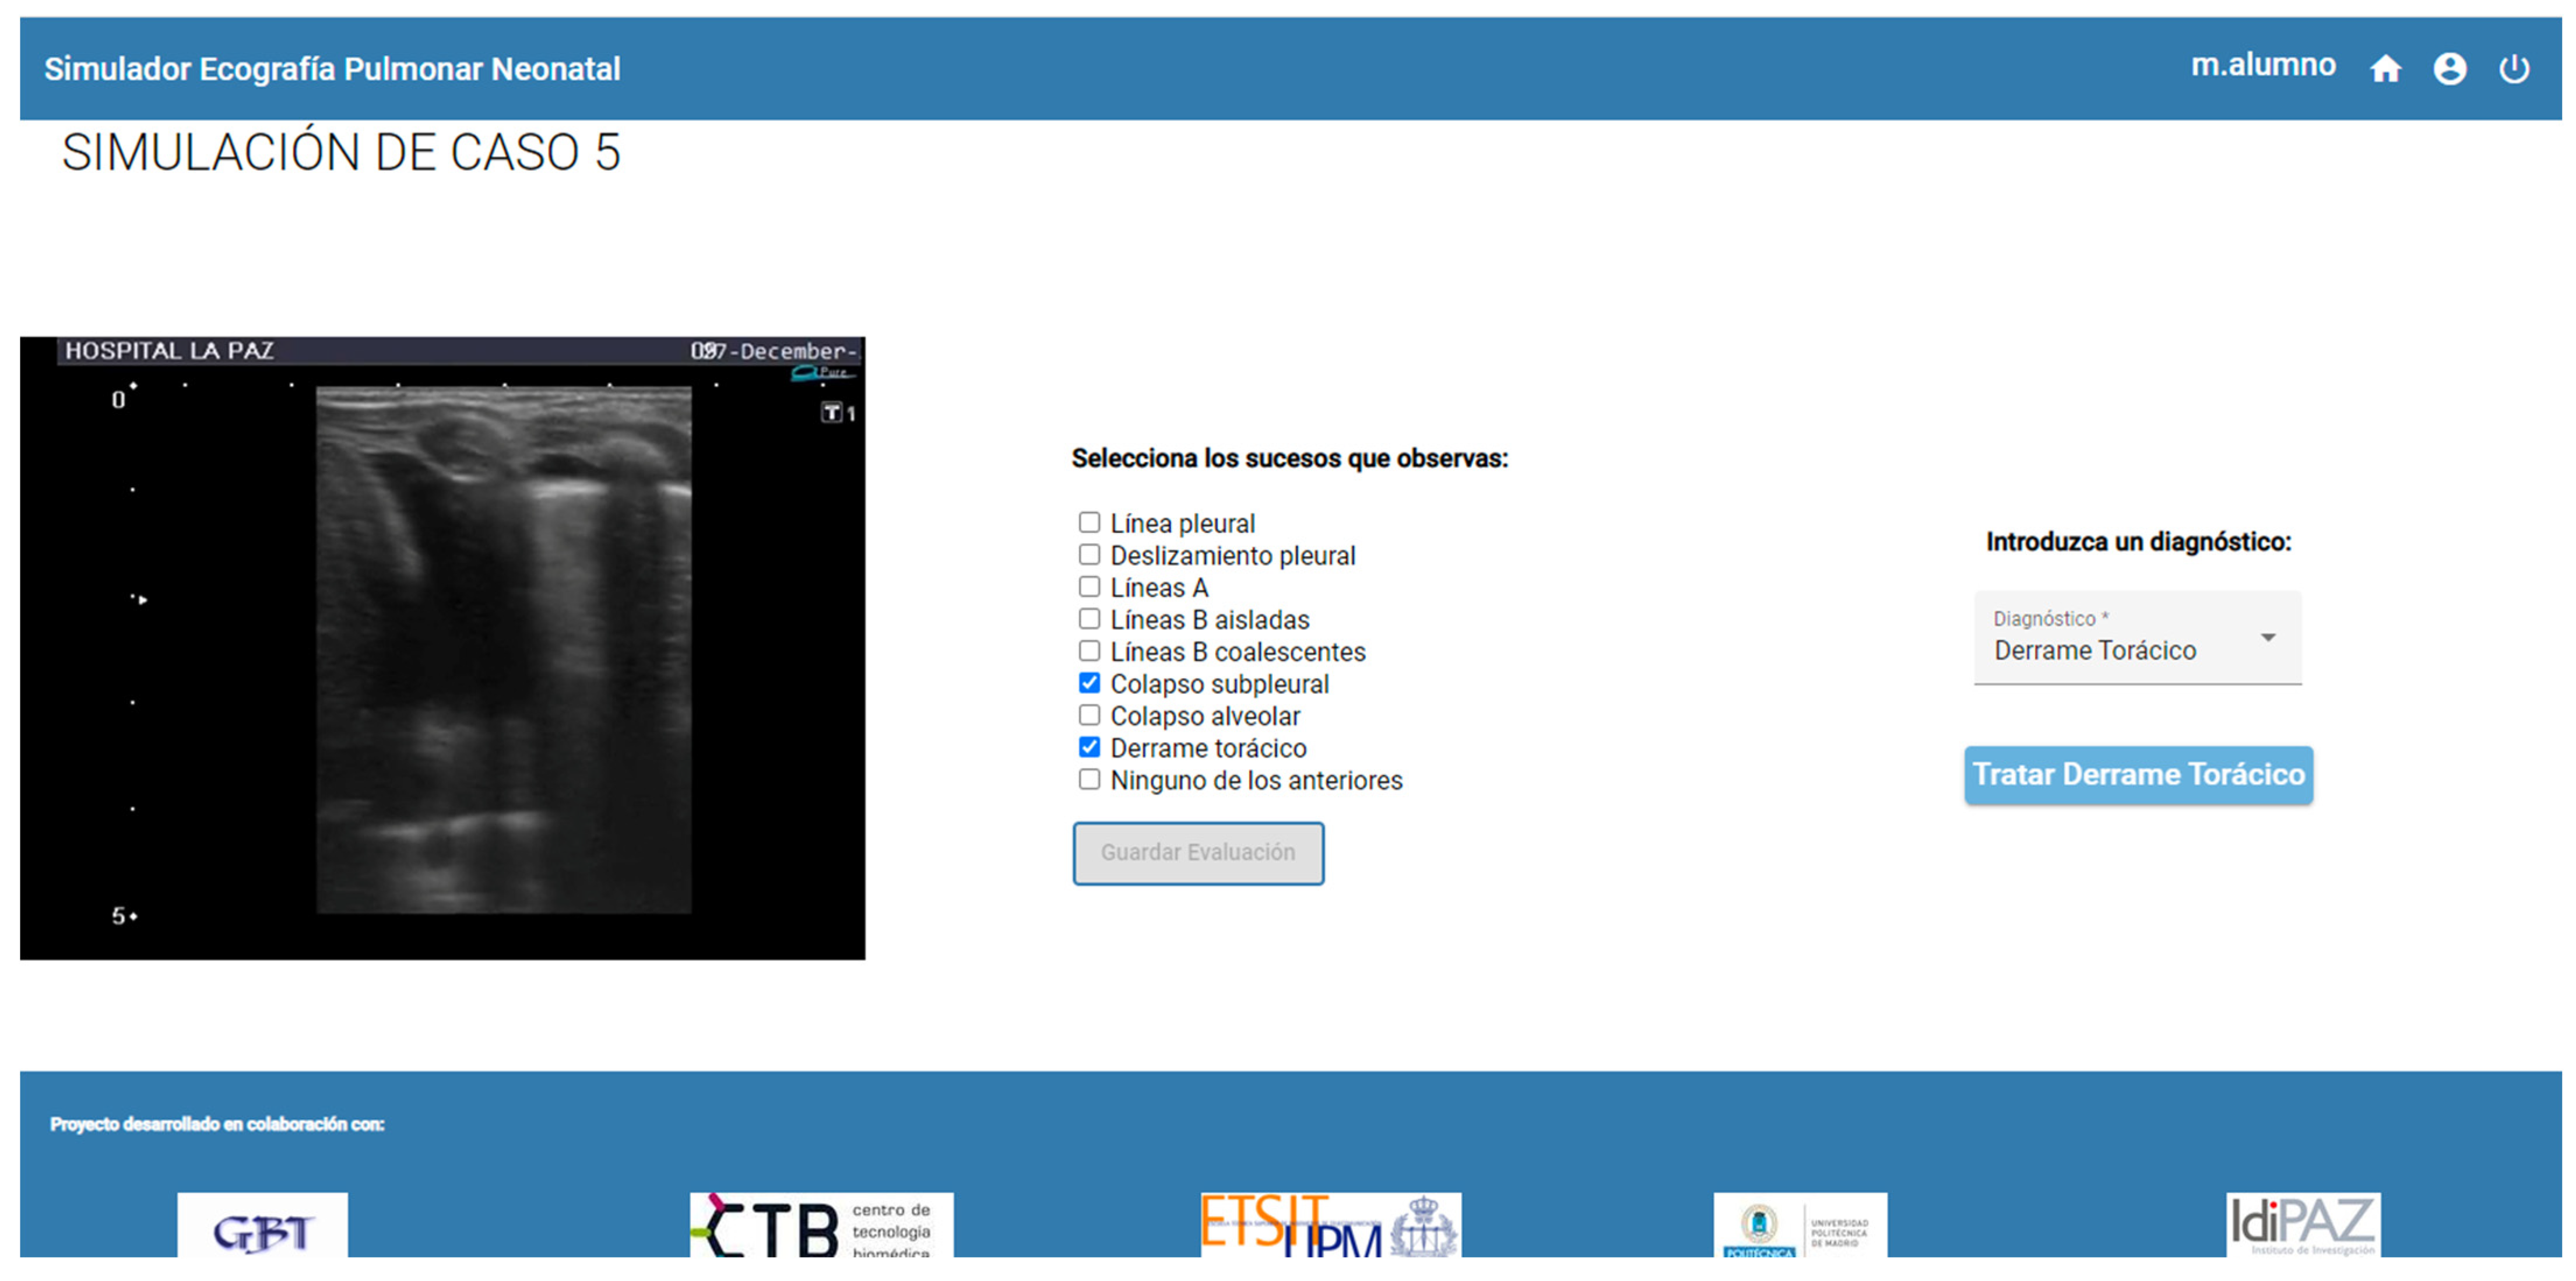The width and height of the screenshot is (2576, 1281).
Task: Click Tratar Derrame Torácico button
Action: click(2138, 774)
